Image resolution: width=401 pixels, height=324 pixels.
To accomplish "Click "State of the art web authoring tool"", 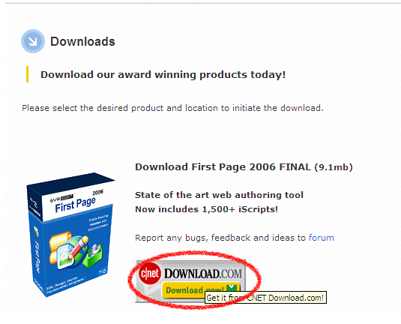I will (219, 195).
